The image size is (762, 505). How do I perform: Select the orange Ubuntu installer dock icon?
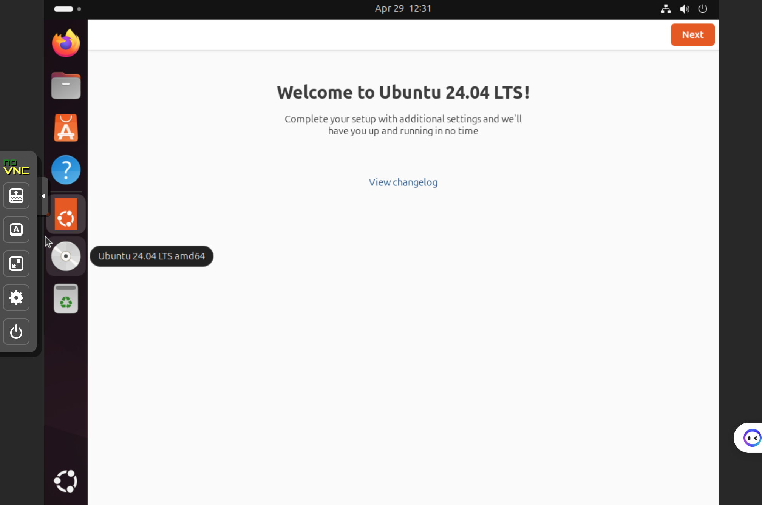coord(66,214)
